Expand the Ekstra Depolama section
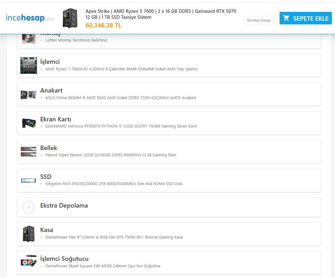This screenshot has width=335, height=277. [169, 207]
